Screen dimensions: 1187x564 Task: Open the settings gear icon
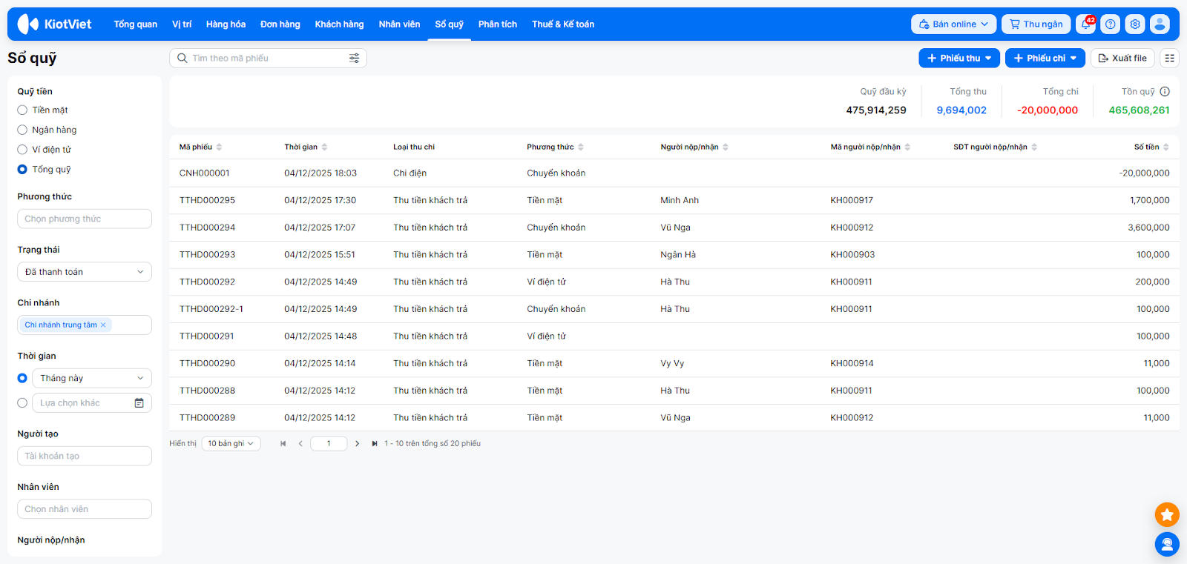pyautogui.click(x=1135, y=24)
